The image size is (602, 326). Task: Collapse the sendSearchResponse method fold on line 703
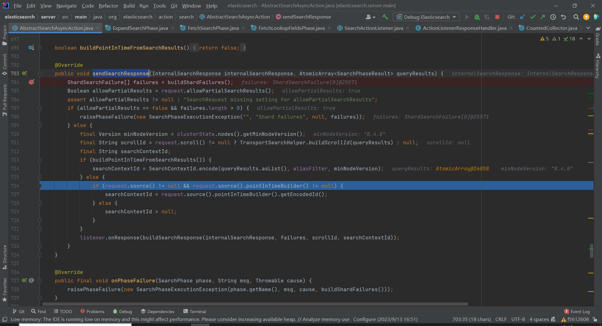40,74
